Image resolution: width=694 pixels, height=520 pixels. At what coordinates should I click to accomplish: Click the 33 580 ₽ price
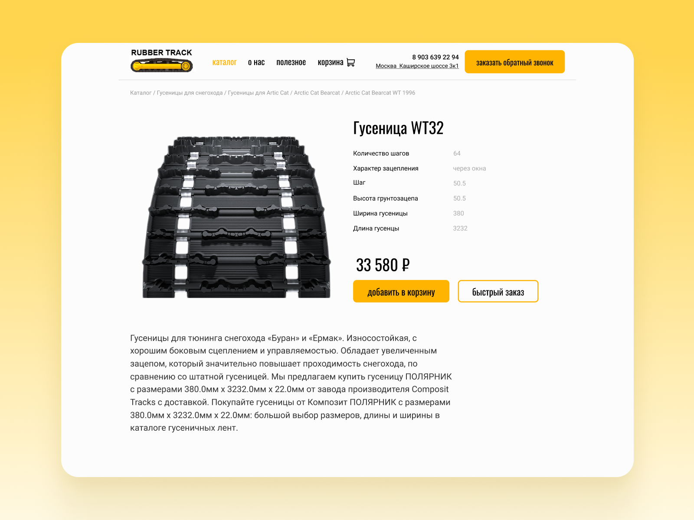point(383,265)
